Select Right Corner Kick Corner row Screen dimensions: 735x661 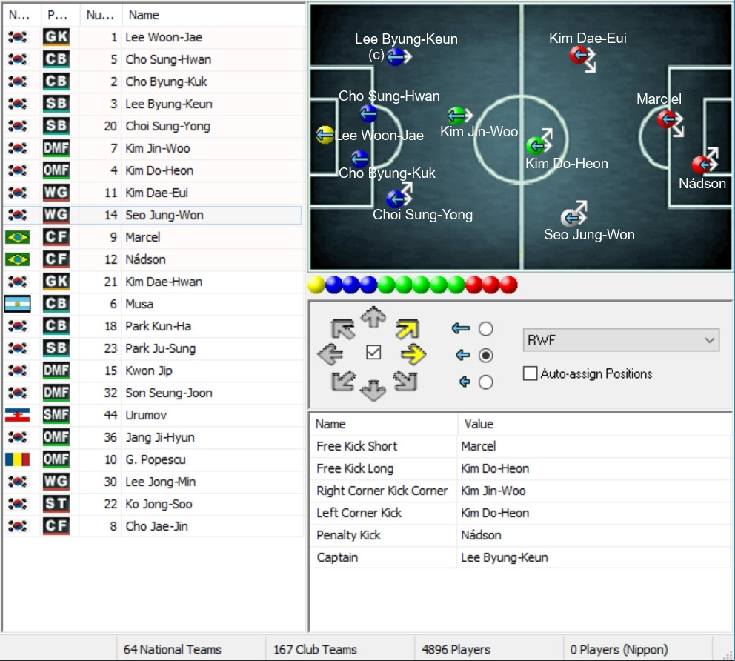(520, 491)
